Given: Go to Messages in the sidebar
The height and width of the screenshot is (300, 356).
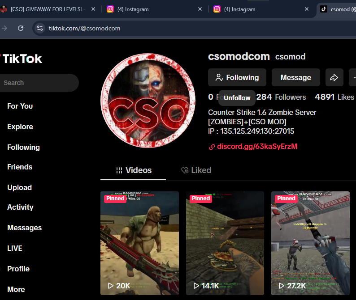Looking at the screenshot, I should 24,228.
